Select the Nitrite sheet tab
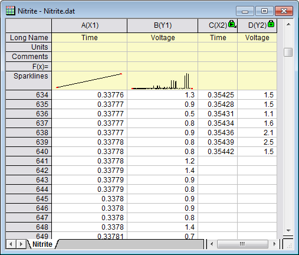Screen dimensions: 299x255 coord(42,244)
